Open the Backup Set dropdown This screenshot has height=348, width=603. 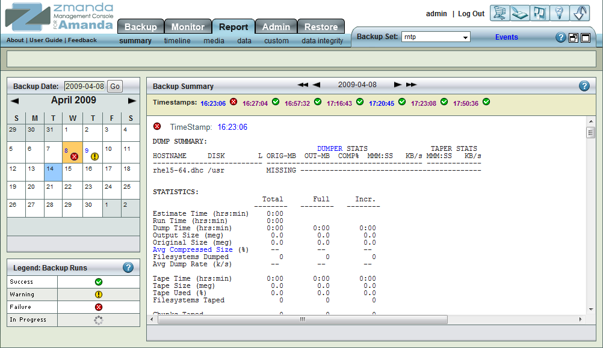(436, 37)
